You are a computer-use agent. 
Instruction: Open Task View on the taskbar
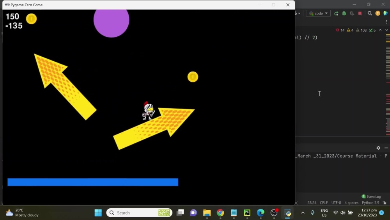coord(180,213)
